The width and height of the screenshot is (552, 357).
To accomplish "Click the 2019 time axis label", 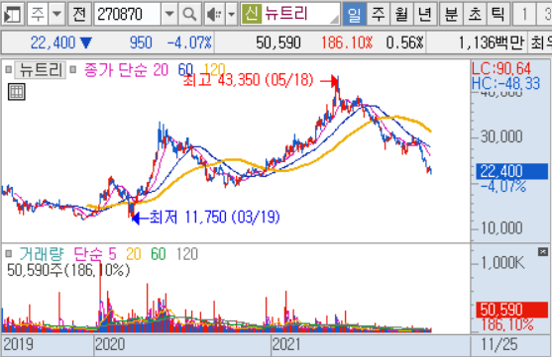I will click(x=18, y=344).
